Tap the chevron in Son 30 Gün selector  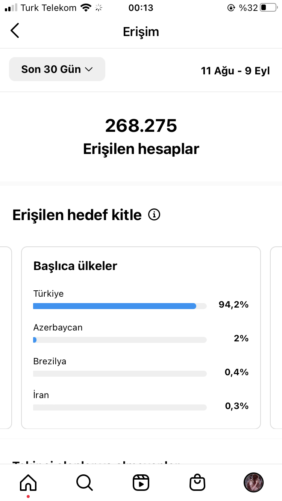coord(89,69)
